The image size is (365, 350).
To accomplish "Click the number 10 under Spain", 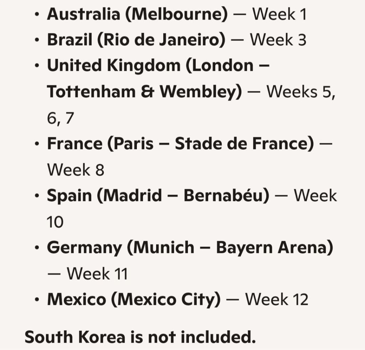I will [55, 222].
